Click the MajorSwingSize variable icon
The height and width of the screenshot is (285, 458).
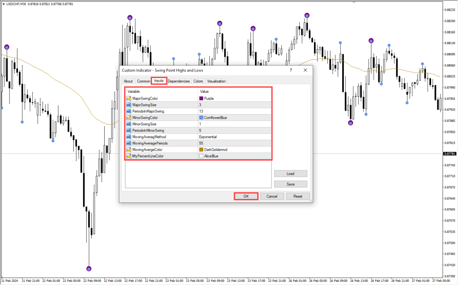[x=128, y=105]
